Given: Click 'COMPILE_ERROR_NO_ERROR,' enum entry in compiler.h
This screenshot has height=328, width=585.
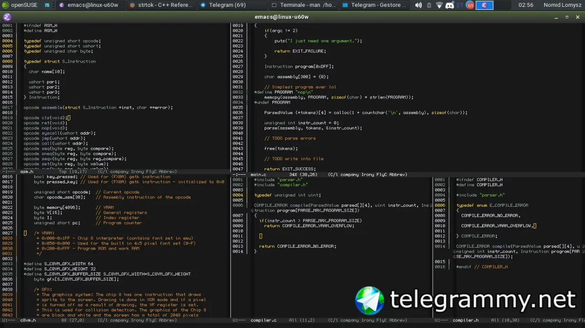Looking at the screenshot, I should pyautogui.click(x=490, y=215).
